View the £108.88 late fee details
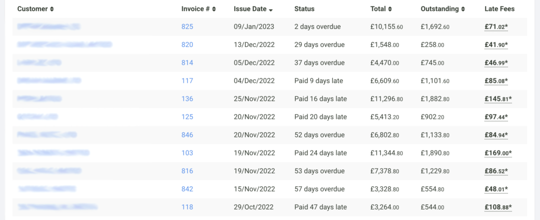Viewport: 540px width, 220px height. [x=498, y=207]
